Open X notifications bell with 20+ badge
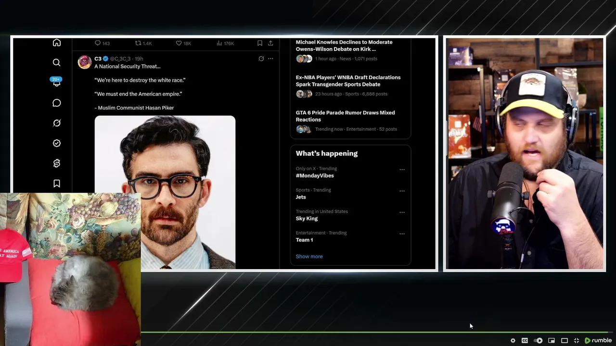616x346 pixels. pos(56,82)
